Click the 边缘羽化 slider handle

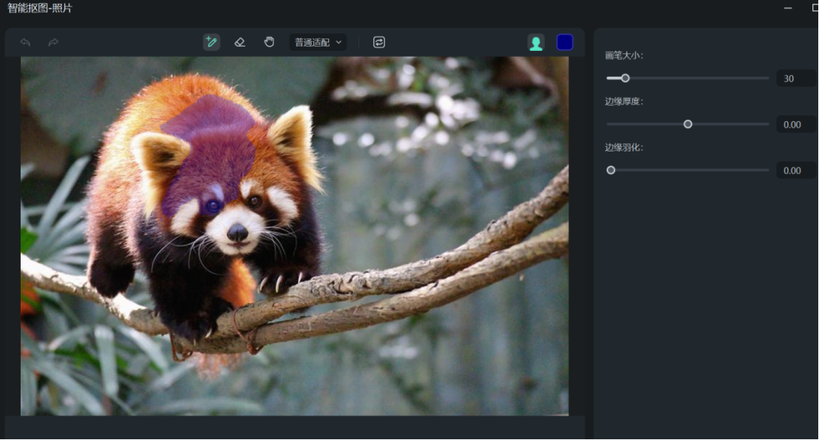click(611, 170)
